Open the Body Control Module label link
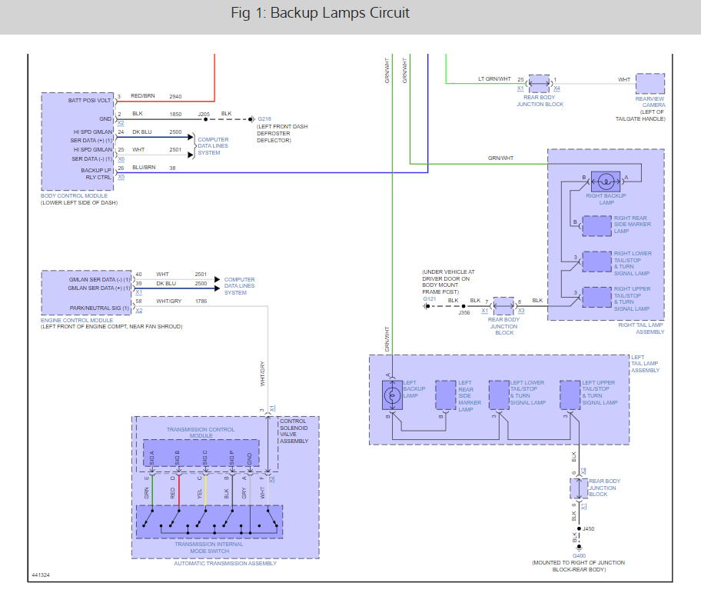The width and height of the screenshot is (701, 603). pyautogui.click(x=75, y=196)
